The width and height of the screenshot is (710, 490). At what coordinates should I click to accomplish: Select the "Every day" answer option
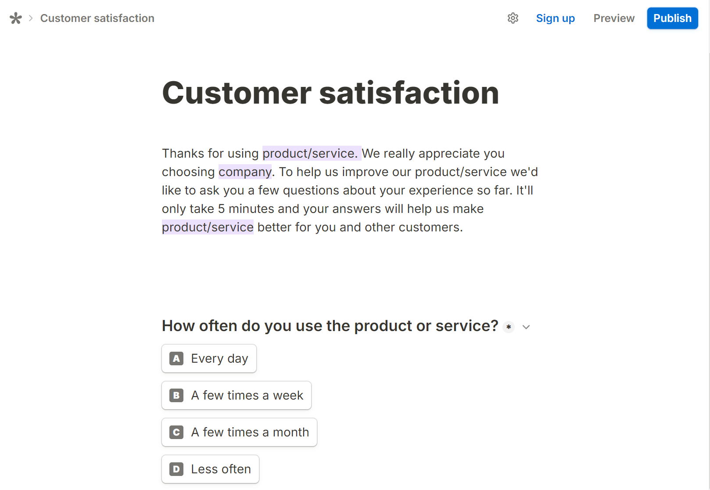tap(209, 359)
